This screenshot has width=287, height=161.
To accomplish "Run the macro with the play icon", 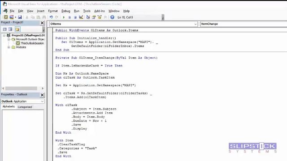I will coord(64,17).
